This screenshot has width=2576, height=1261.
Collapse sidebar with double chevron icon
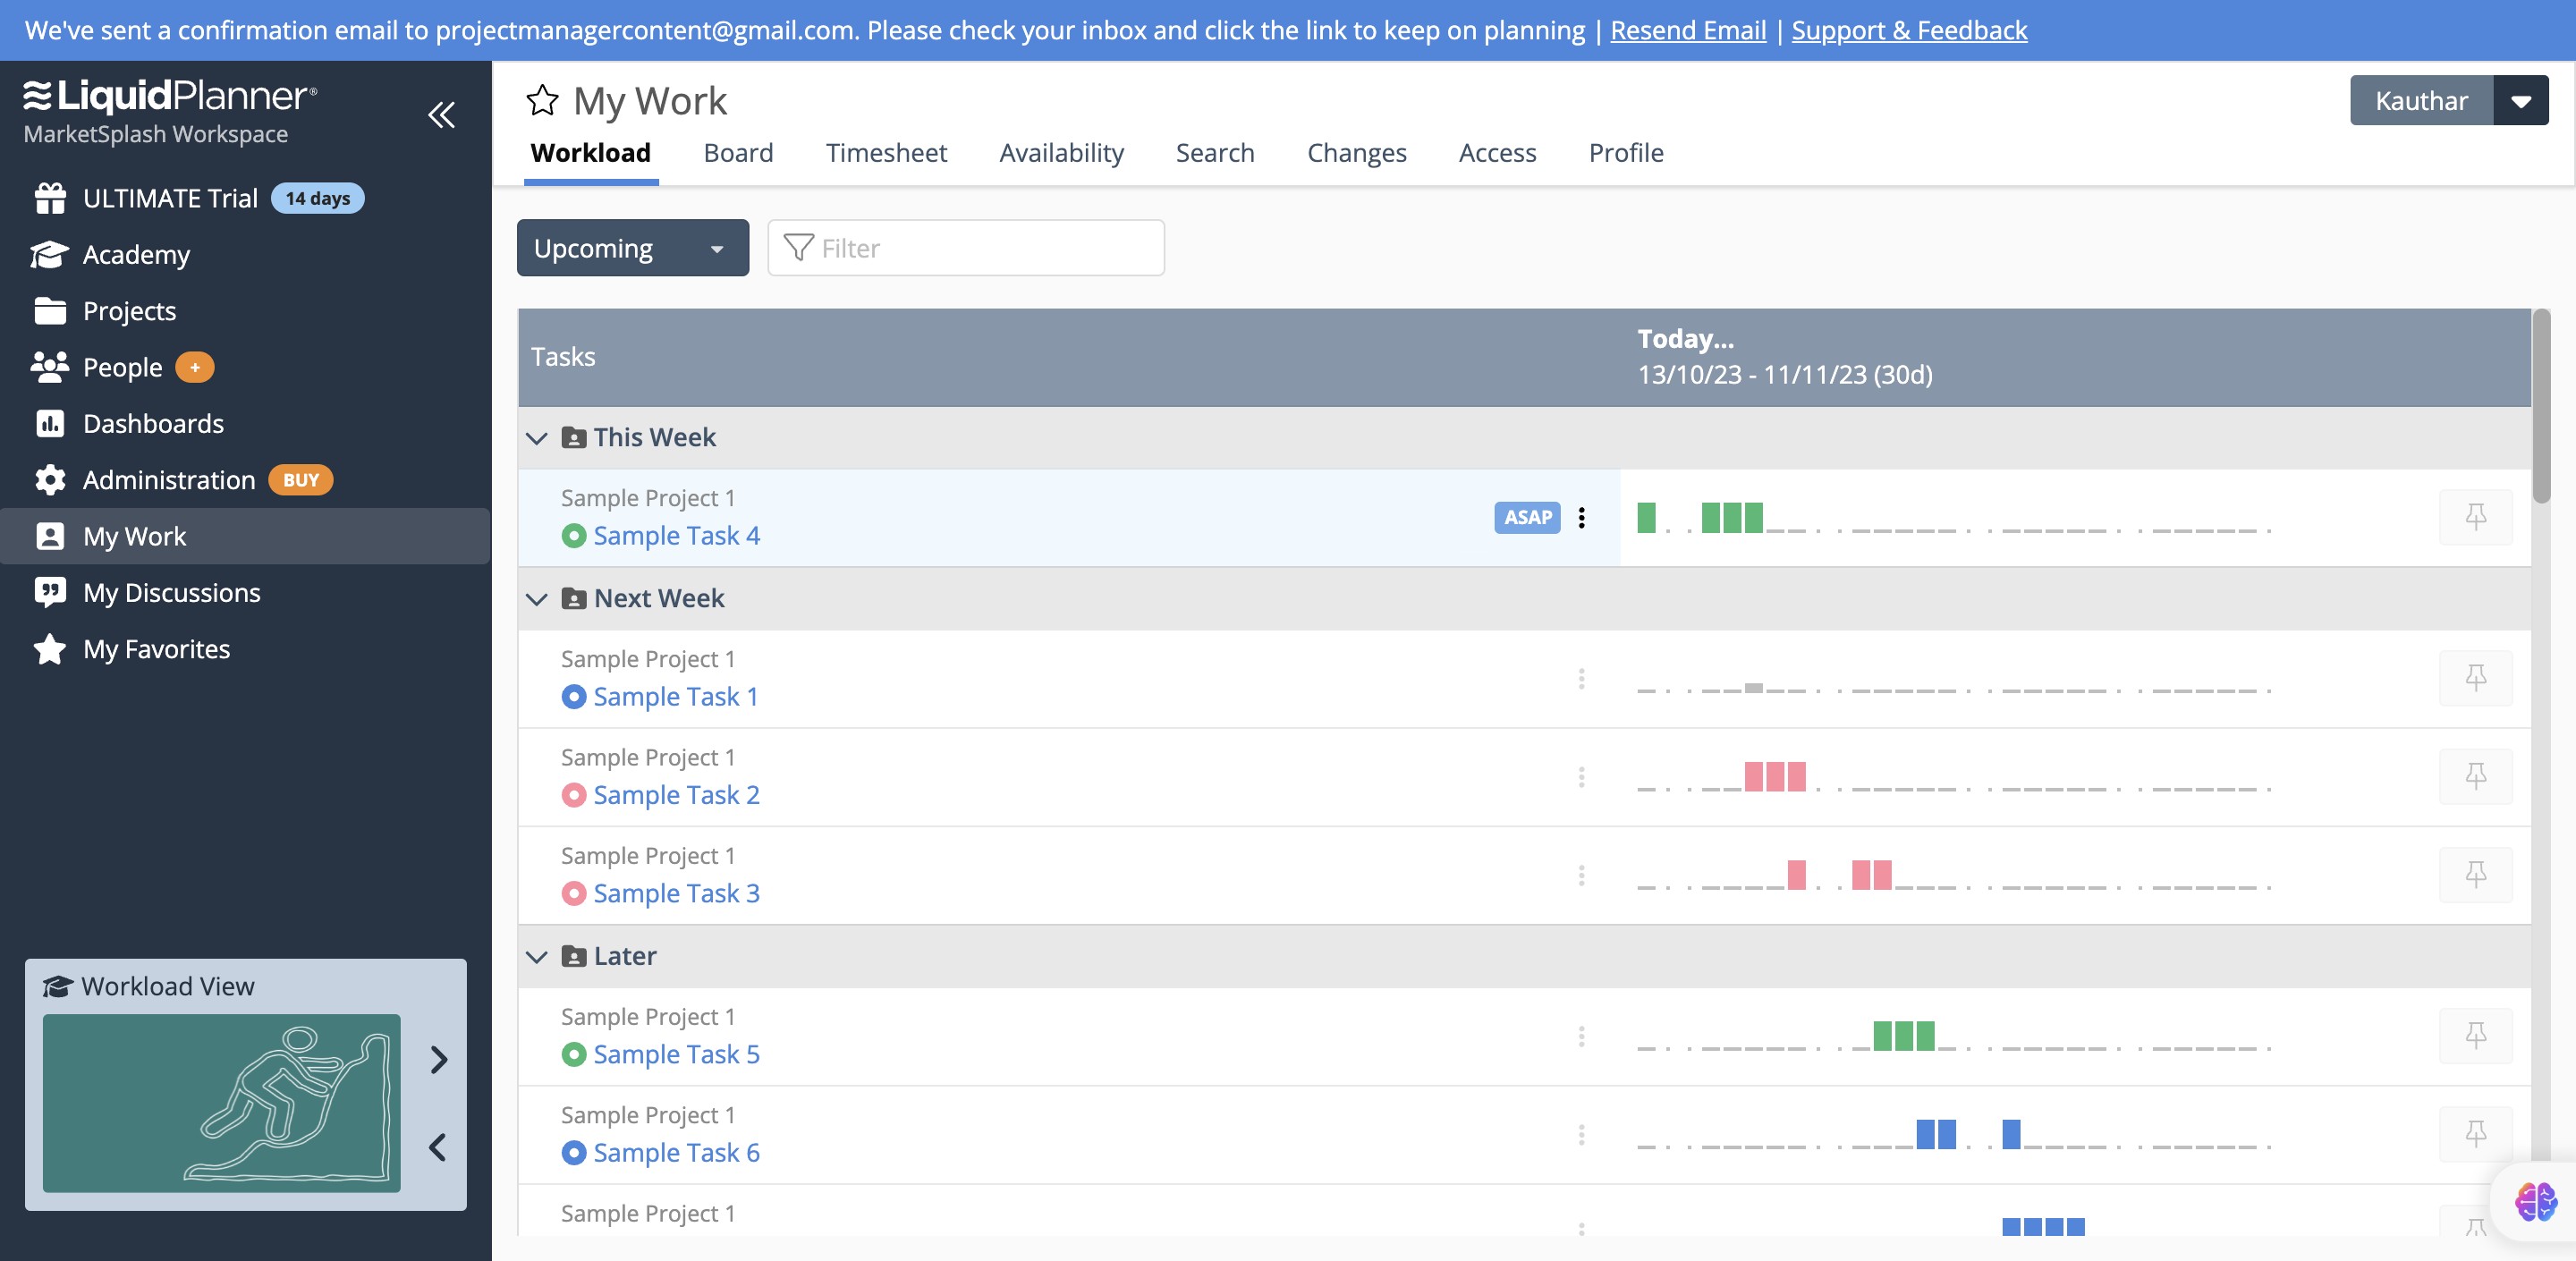(441, 115)
